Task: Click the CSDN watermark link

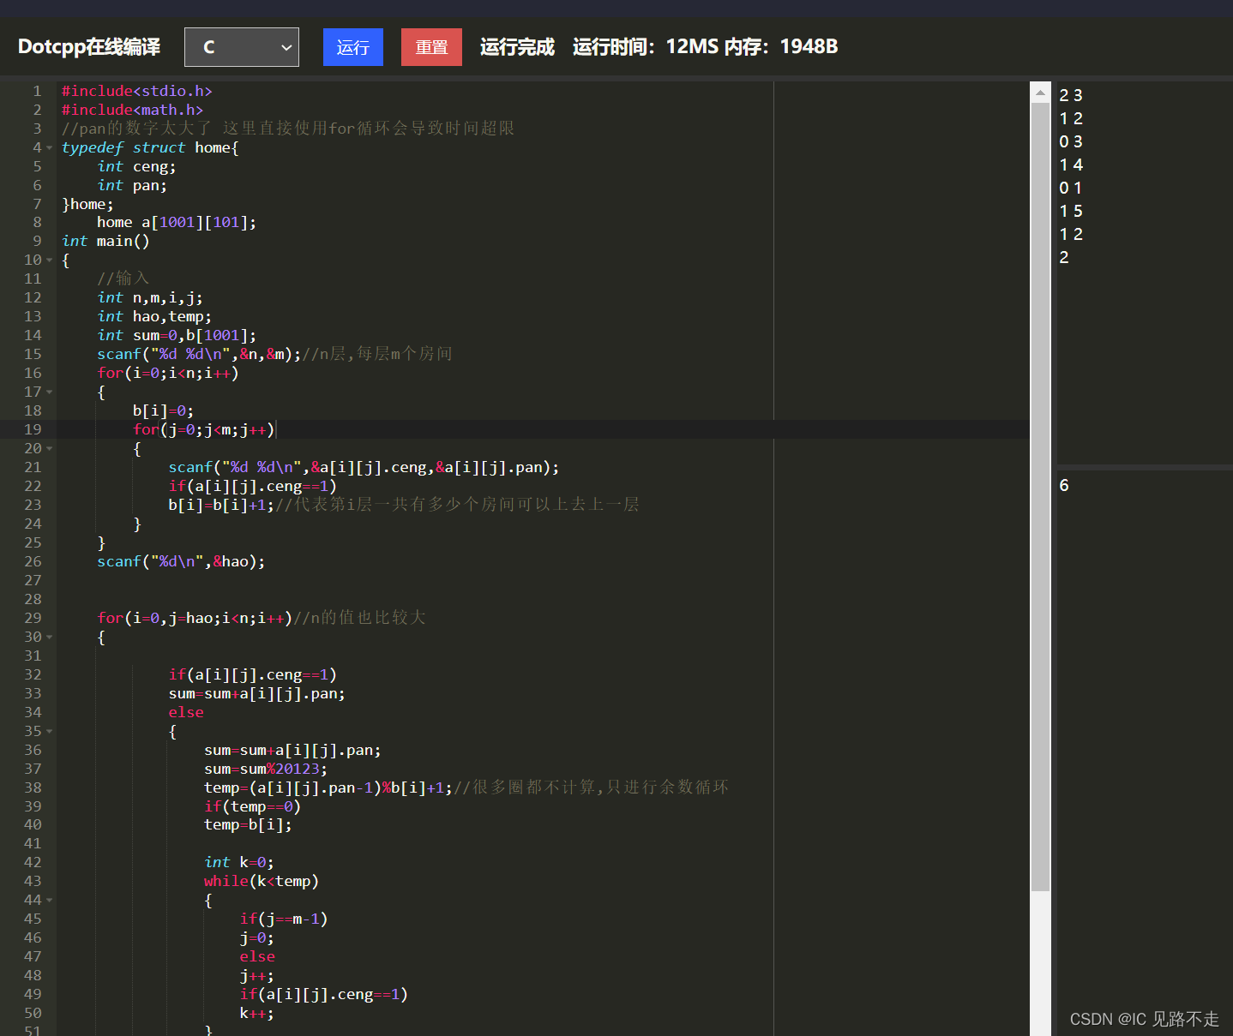Action: [x=1143, y=1019]
